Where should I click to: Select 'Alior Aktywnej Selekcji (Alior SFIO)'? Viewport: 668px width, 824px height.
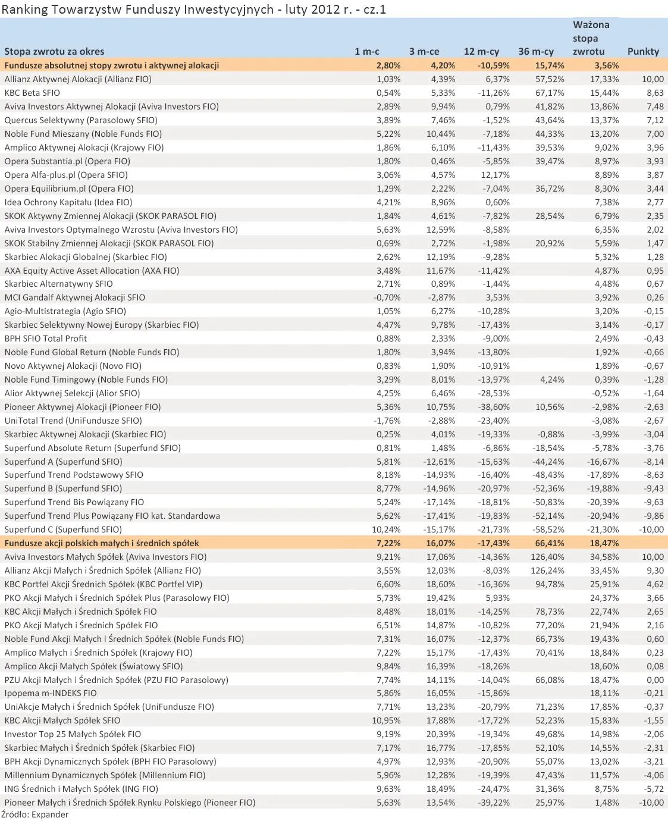pos(73,393)
